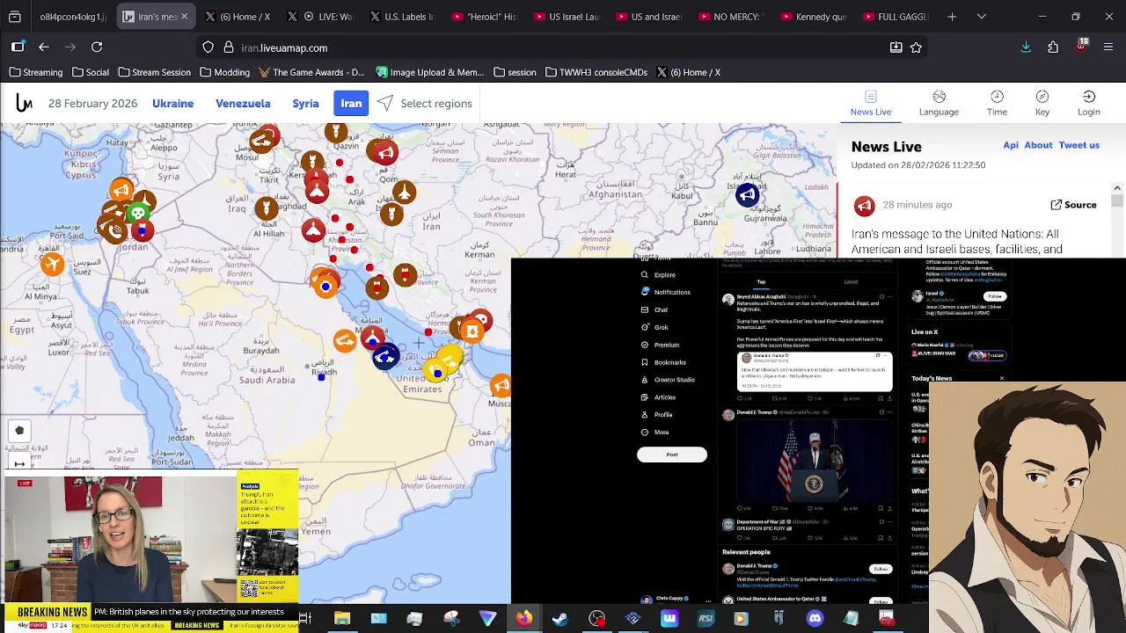Expand the list all tabs chevron

pos(982,17)
